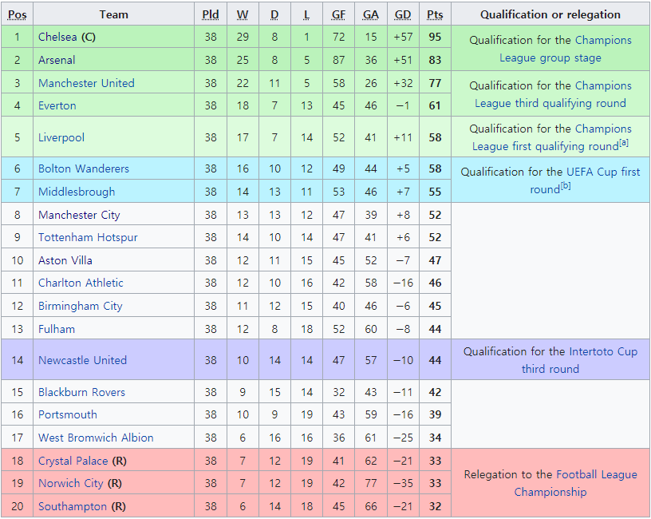The image size is (651, 519).
Task: Open the Southampton team link
Action: pos(73,506)
